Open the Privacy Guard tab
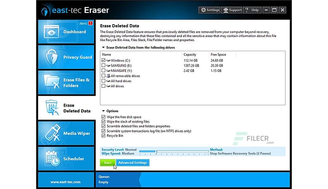The height and width of the screenshot is (189, 328). pyautogui.click(x=66, y=57)
